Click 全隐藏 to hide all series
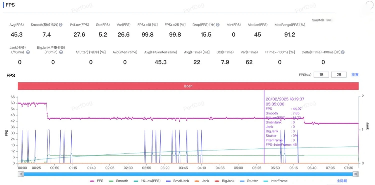This screenshot has height=185, width=375. [342, 181]
